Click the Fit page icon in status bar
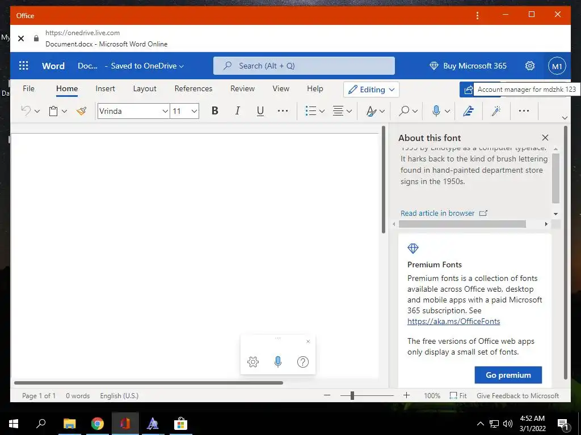The width and height of the screenshot is (581, 435). point(453,396)
